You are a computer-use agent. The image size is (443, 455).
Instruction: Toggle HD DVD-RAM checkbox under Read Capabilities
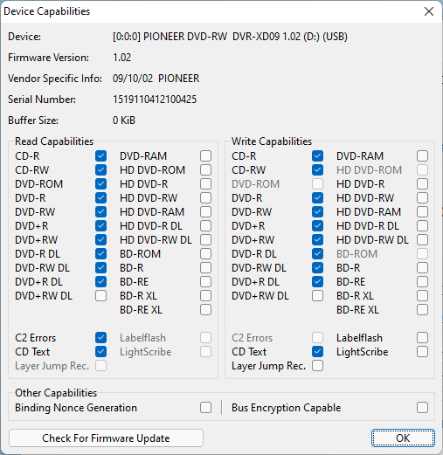pos(205,212)
